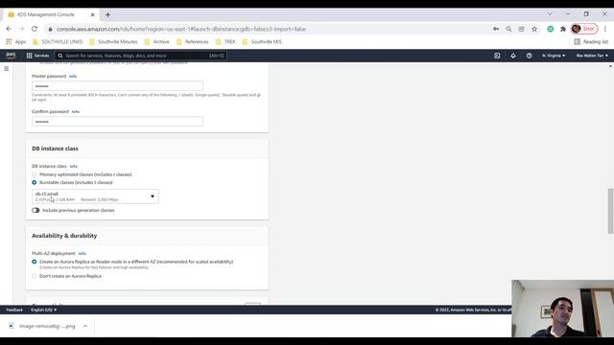Image resolution: width=614 pixels, height=345 pixels.
Task: Open the Apps grid in bookmarks bar
Action: 16,41
